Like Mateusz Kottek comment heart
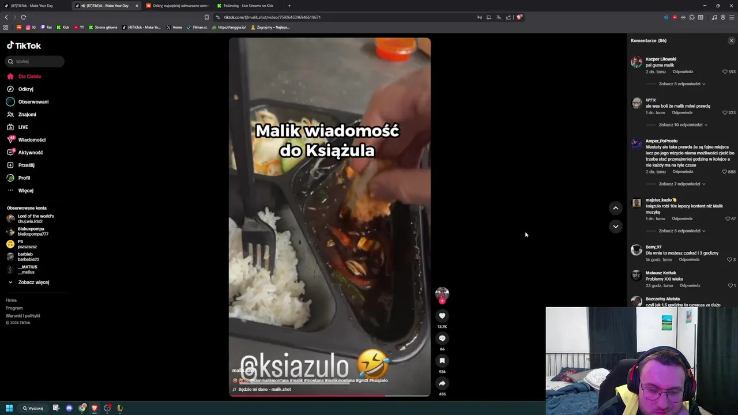 click(730, 286)
